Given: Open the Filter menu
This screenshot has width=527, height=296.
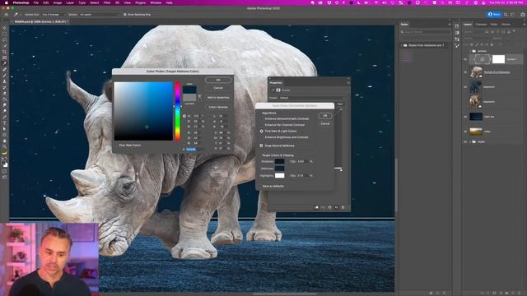Looking at the screenshot, I should 107,2.
